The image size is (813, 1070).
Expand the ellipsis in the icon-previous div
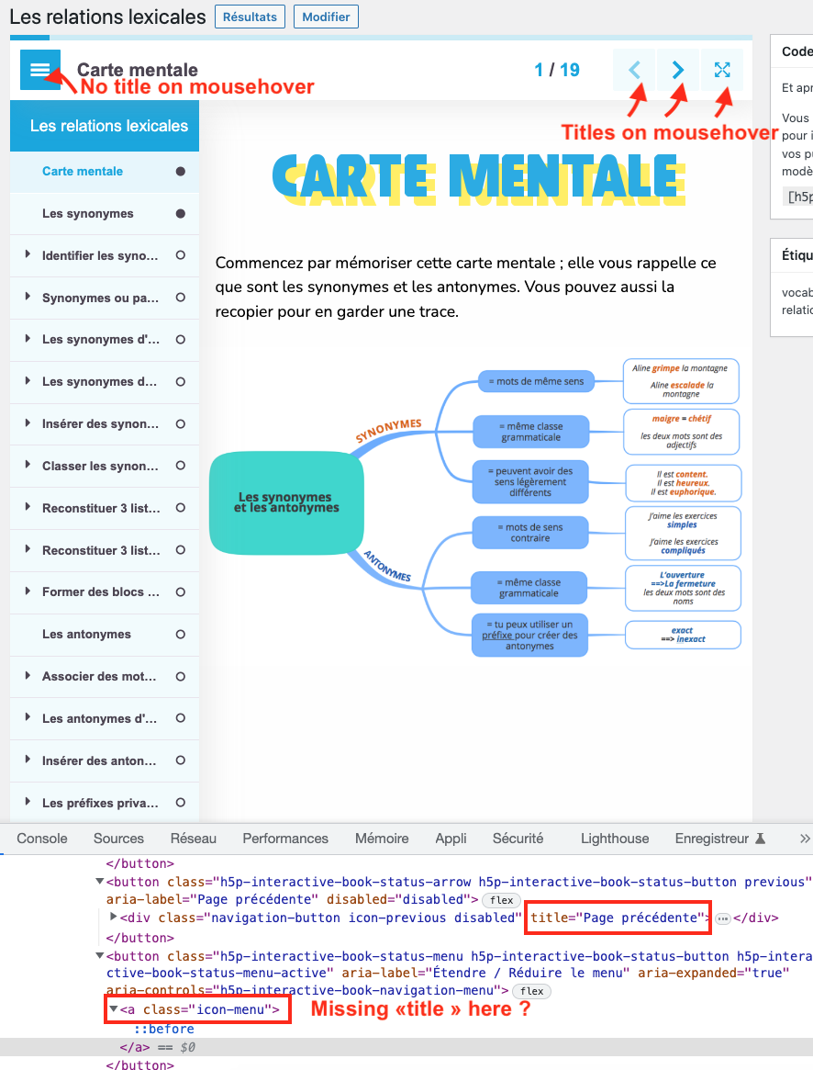pos(722,918)
